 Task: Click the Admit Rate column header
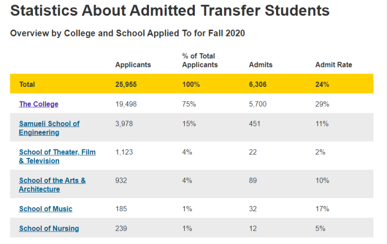(334, 65)
